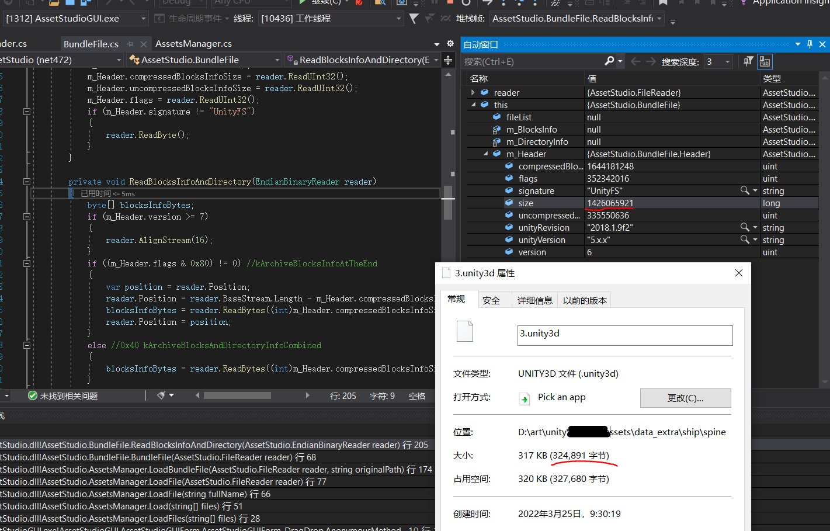Click the editor horizontal scrollbar
This screenshot has height=531, width=830.
(x=237, y=395)
